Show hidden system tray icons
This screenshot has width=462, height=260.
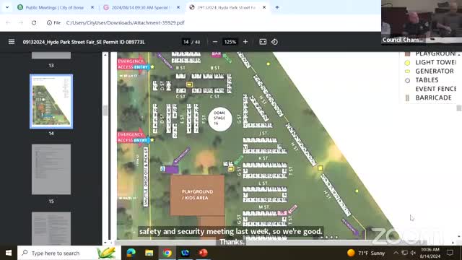[x=396, y=253]
